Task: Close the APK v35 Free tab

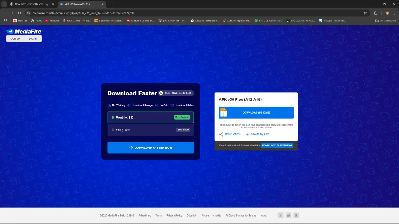Action: coord(103,4)
